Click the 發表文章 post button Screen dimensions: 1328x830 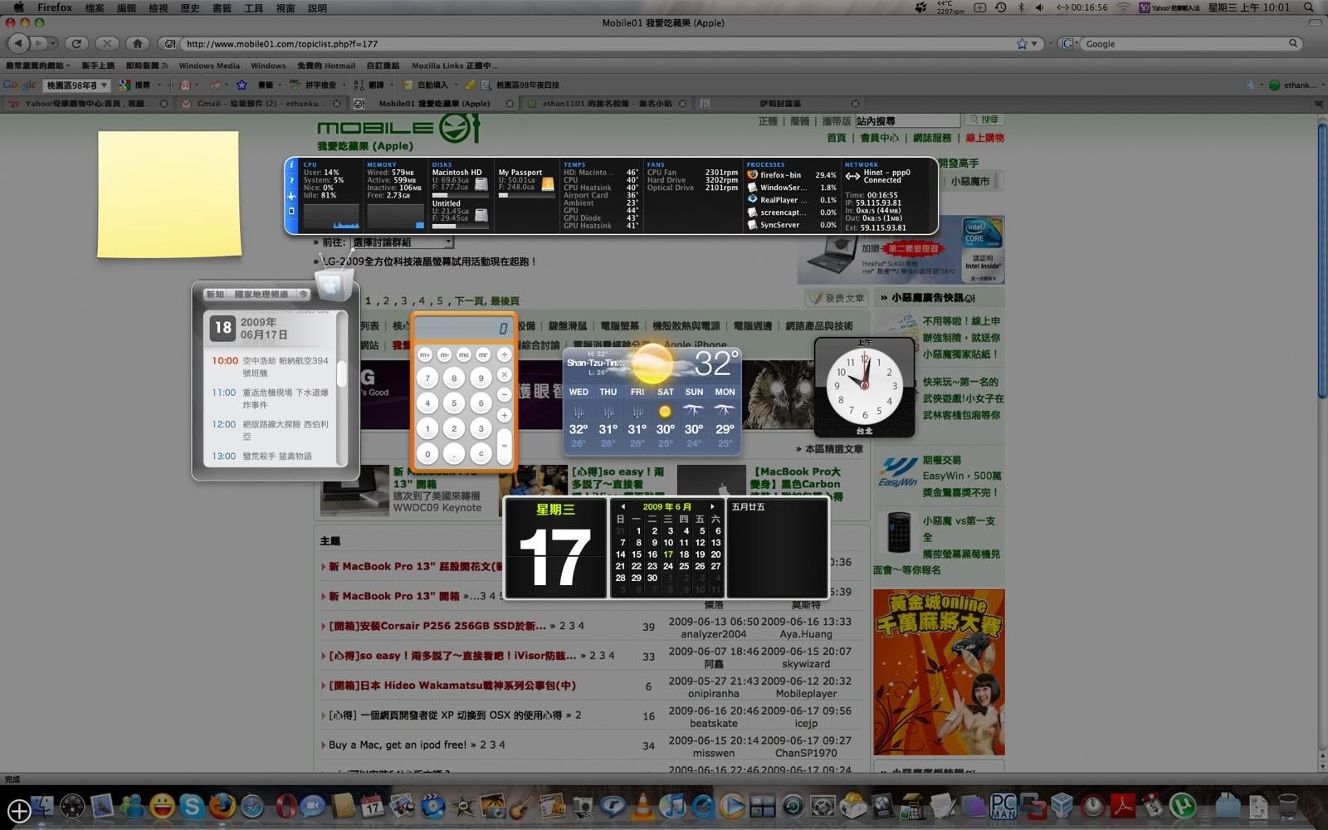click(837, 298)
